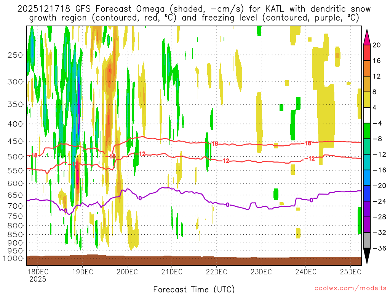Click the "22DEC" time axis label

(216, 272)
